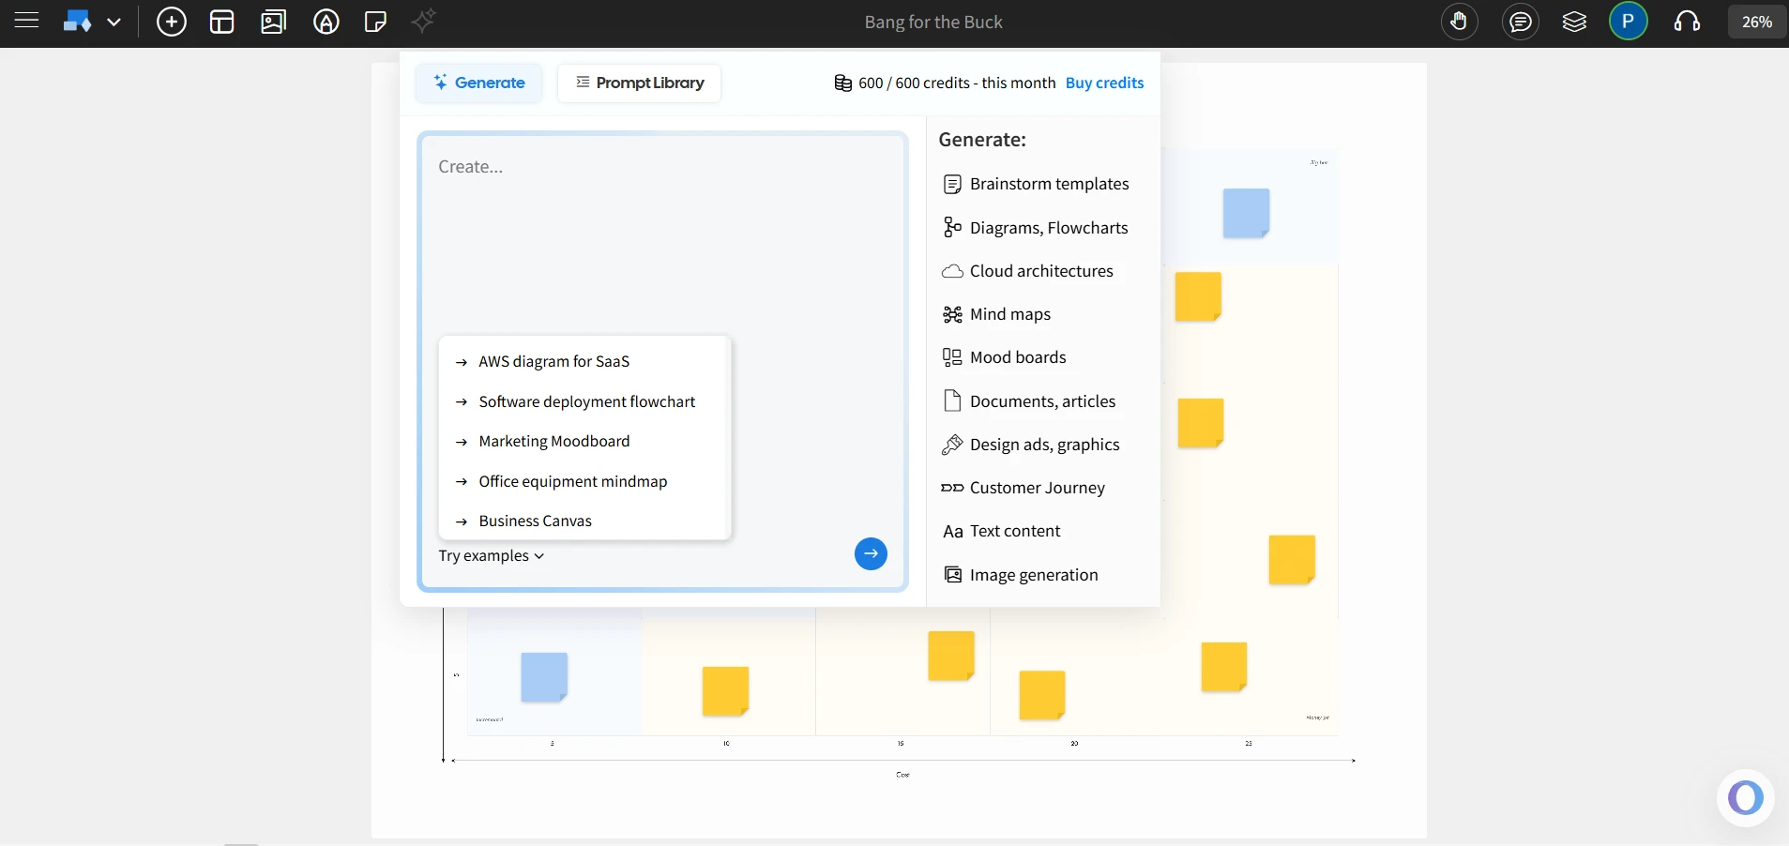Click the frames/media icon in the toolbar
Screen dimensions: 1789x846
[x=273, y=22]
